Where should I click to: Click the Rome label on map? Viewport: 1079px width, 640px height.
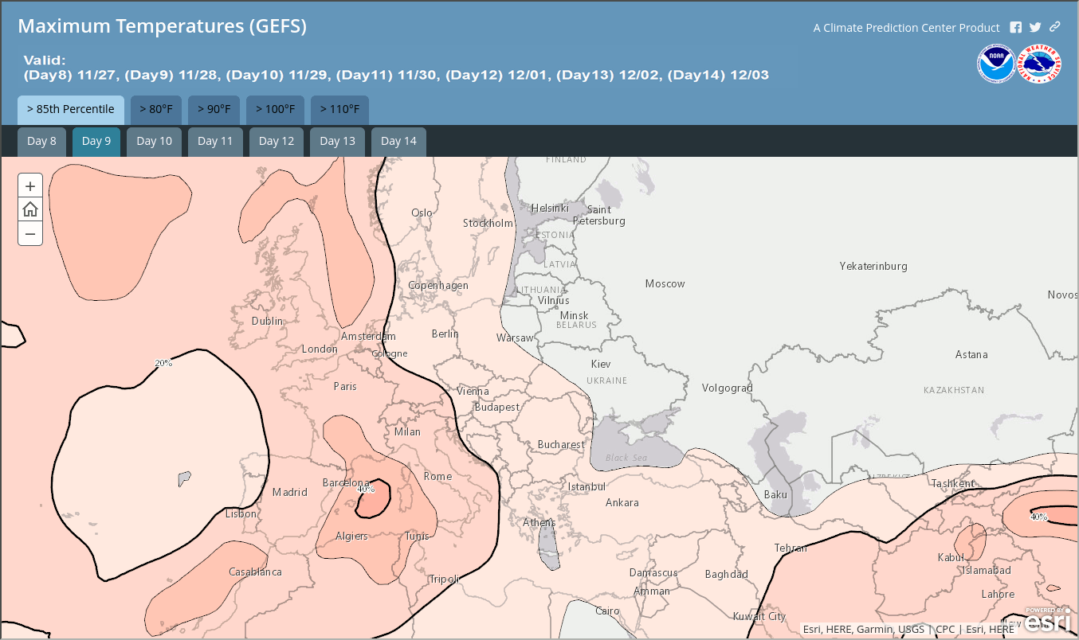tap(437, 476)
